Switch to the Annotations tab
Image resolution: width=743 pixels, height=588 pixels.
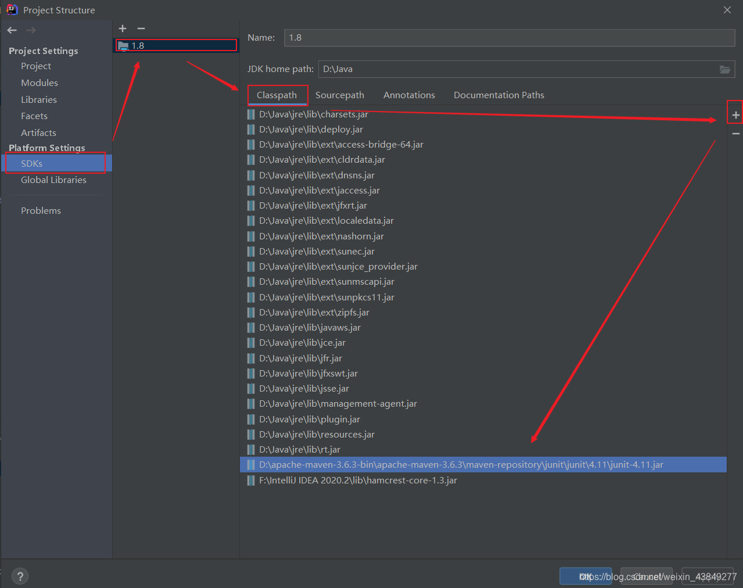(409, 95)
